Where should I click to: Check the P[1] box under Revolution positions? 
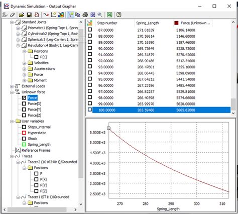(x=36, y=57)
